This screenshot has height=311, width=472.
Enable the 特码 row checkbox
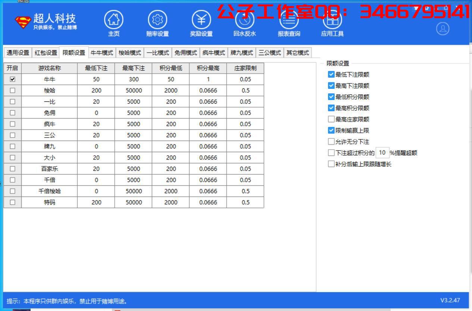[13, 202]
